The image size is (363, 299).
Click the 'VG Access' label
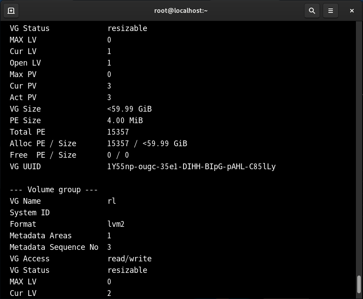click(30, 259)
